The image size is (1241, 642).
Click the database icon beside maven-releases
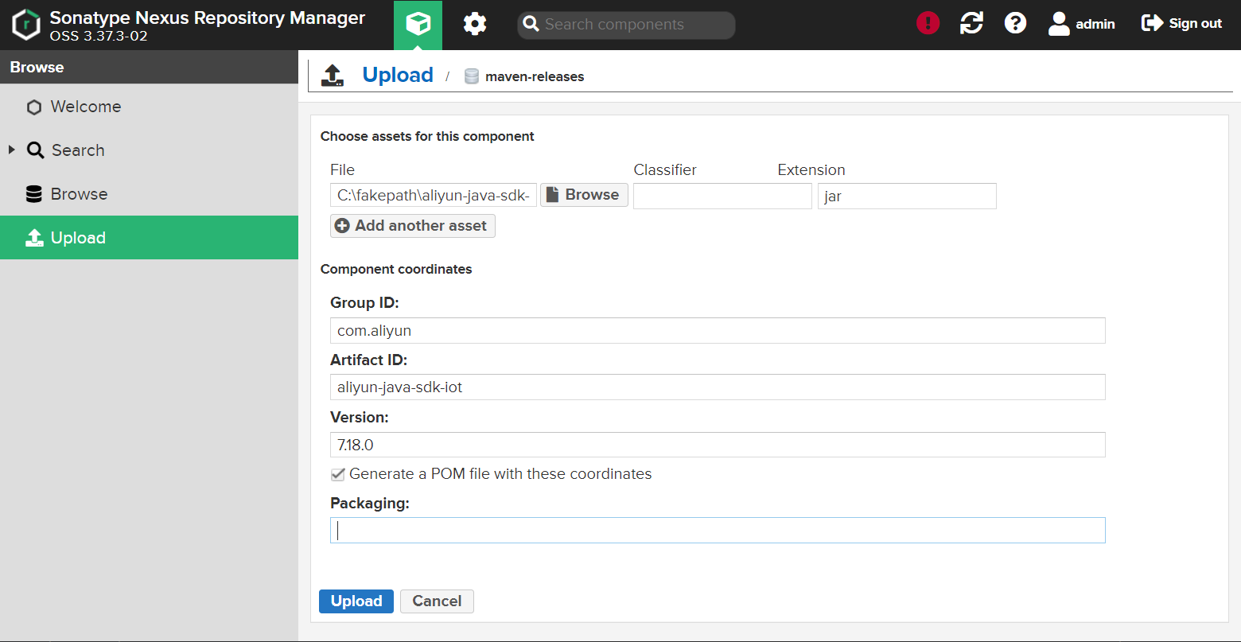coord(472,76)
